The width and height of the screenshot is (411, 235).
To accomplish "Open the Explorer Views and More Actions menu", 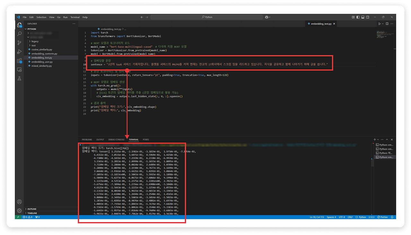I will pos(74,24).
